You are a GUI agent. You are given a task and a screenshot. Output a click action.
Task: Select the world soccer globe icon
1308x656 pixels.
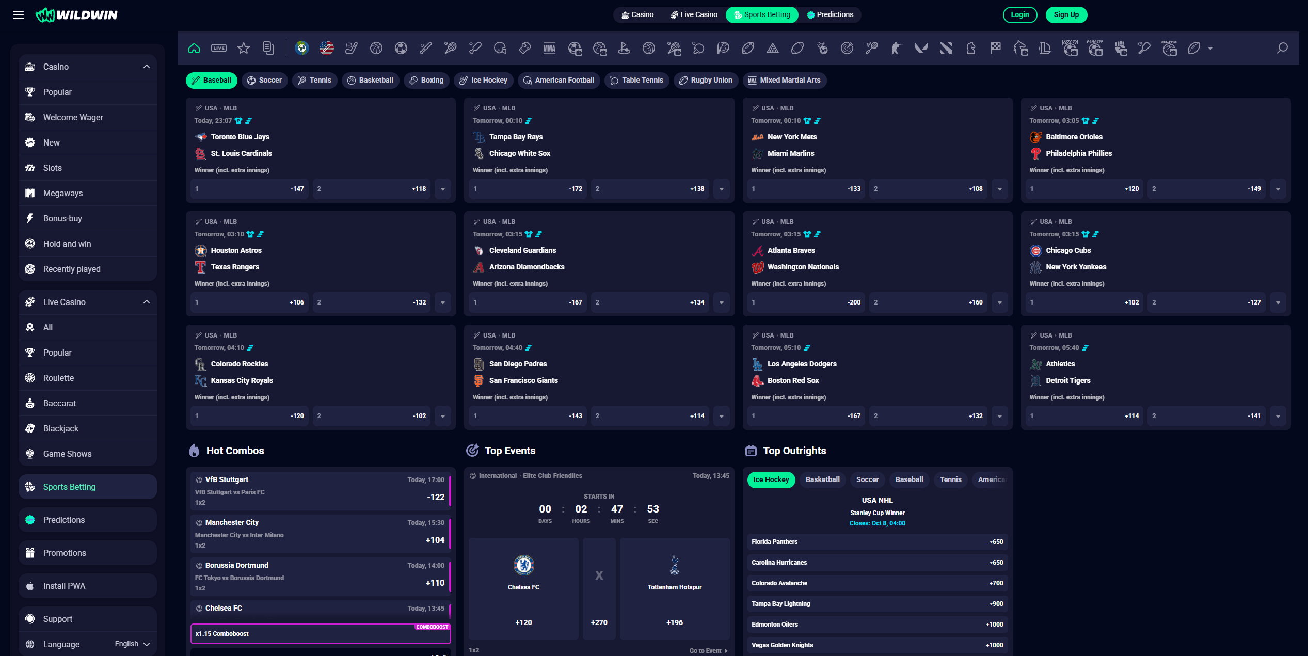click(302, 49)
